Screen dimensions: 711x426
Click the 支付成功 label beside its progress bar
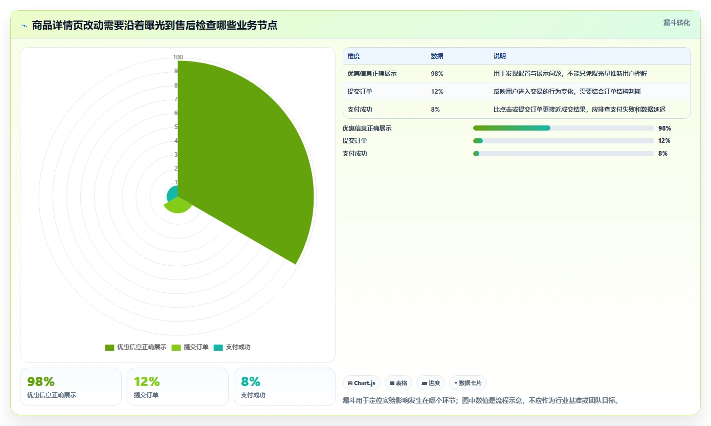pos(355,154)
